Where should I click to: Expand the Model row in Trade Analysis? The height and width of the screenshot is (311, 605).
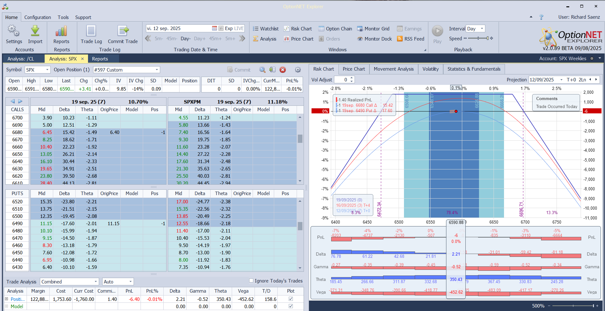tap(6, 306)
